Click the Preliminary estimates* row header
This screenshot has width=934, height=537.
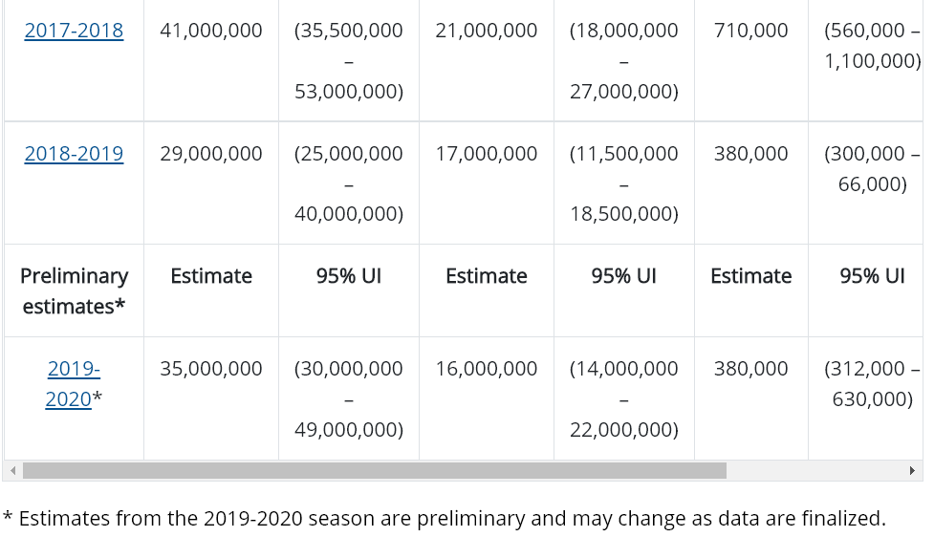74,290
